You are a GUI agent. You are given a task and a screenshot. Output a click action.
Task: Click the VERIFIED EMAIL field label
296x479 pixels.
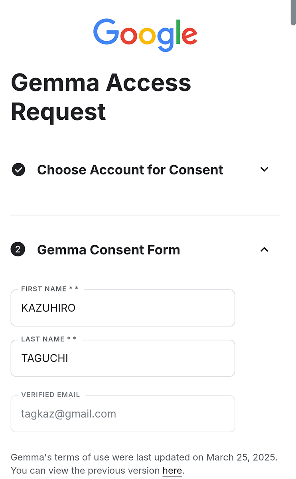(x=51, y=395)
